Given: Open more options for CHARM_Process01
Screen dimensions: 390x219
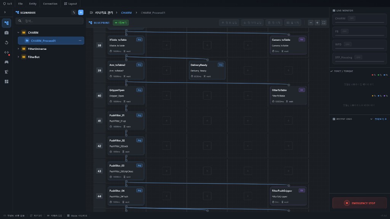Looking at the screenshot, I should coord(80,41).
